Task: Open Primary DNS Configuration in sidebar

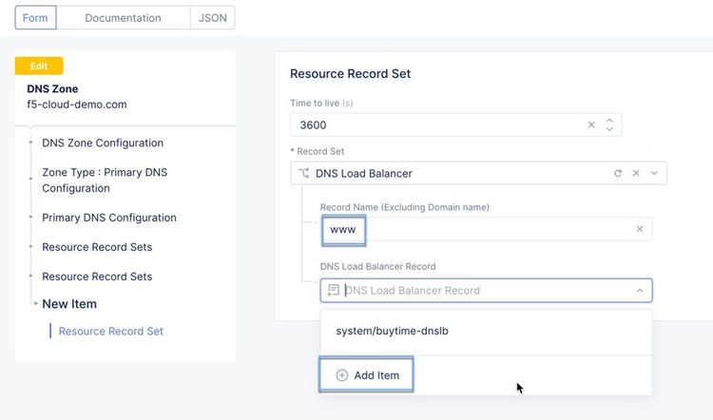Action: (x=108, y=218)
